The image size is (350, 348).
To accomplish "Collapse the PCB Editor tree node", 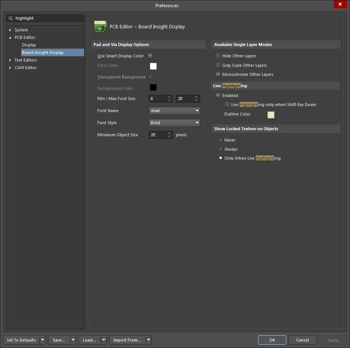I will 10,37.
